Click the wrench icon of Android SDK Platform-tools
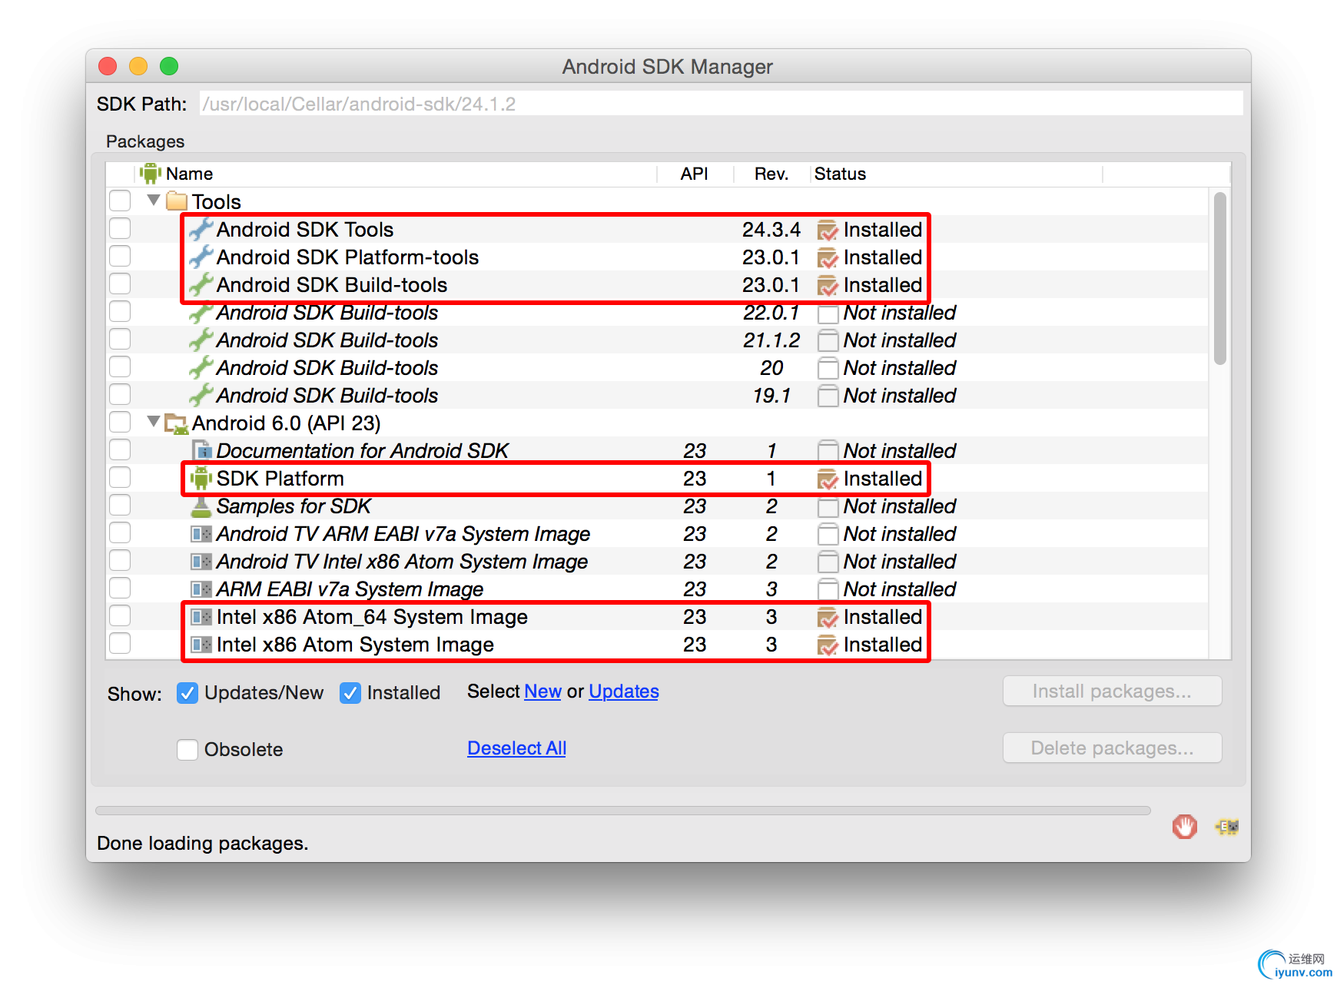The width and height of the screenshot is (1337, 985). (201, 257)
